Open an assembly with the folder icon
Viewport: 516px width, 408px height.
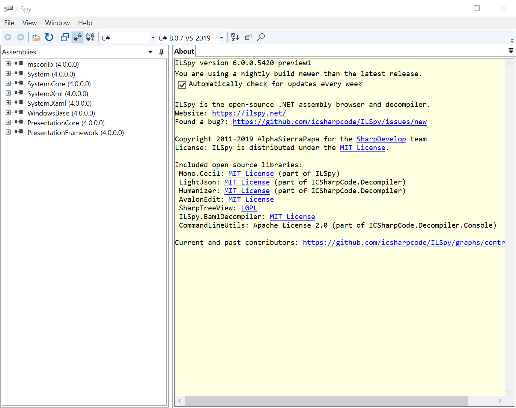(36, 37)
